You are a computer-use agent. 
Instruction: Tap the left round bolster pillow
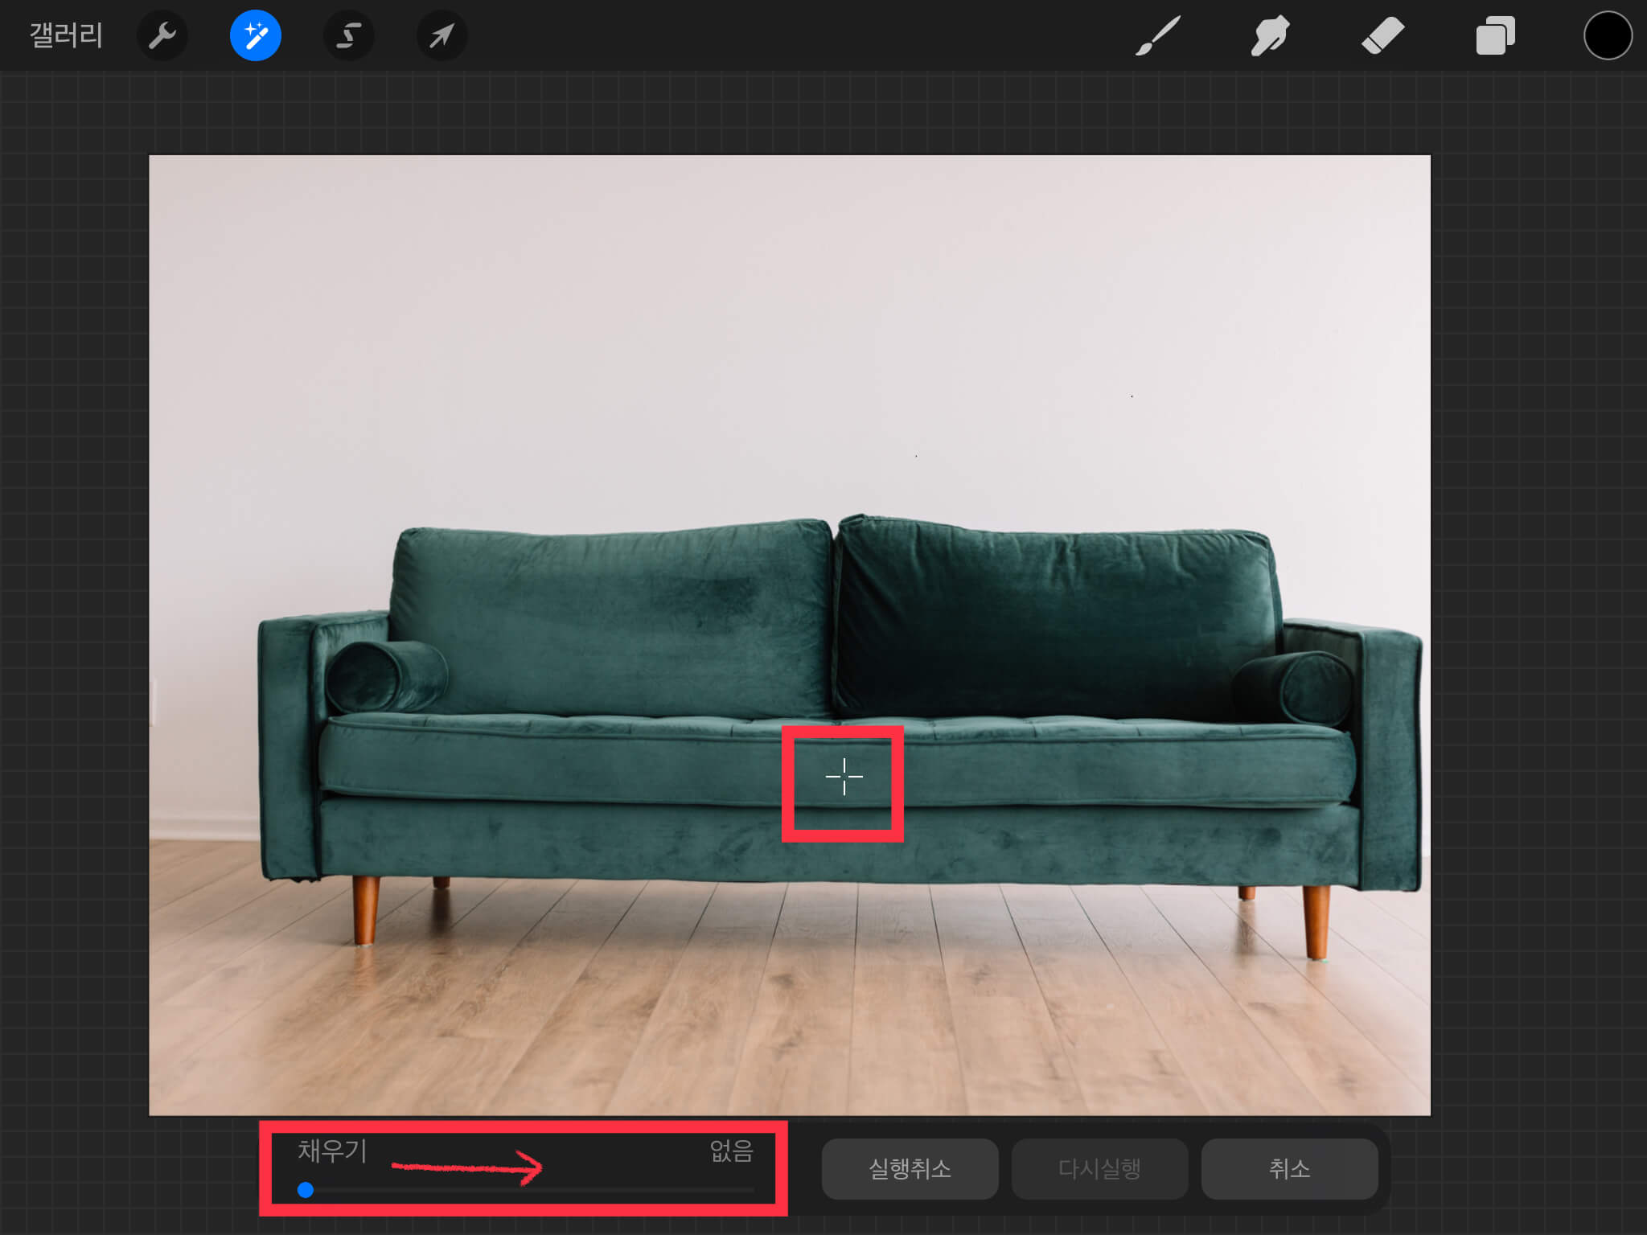pyautogui.click(x=388, y=677)
